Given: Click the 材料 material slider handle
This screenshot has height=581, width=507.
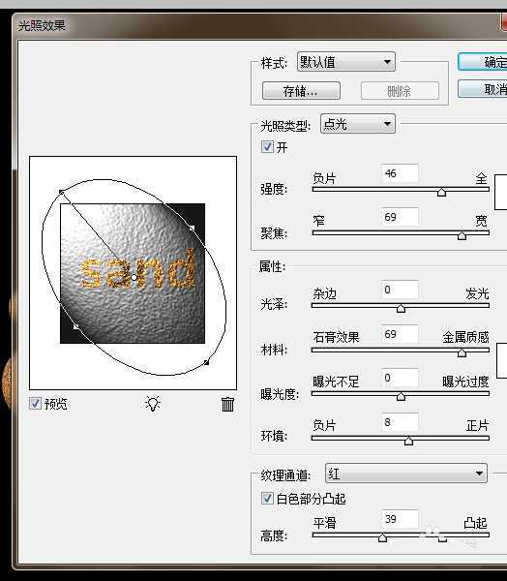Looking at the screenshot, I should [x=462, y=352].
